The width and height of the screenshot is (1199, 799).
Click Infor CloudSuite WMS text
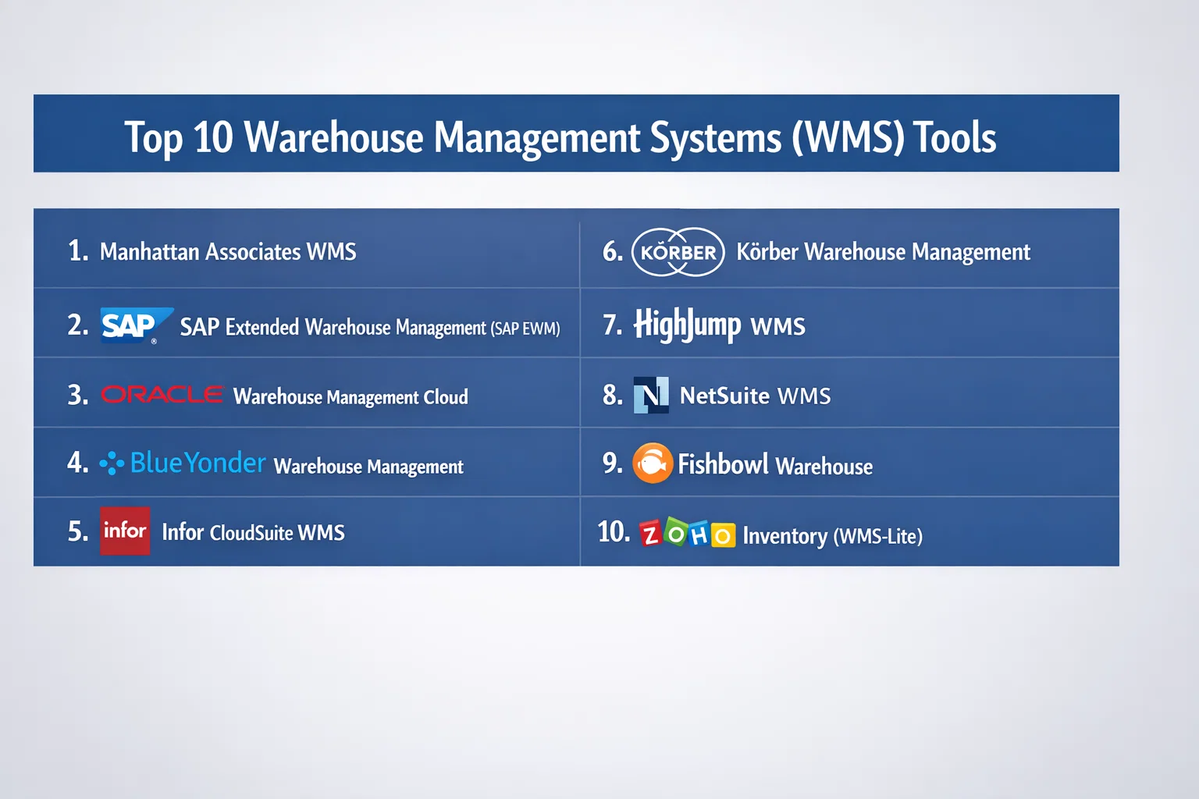pos(253,533)
